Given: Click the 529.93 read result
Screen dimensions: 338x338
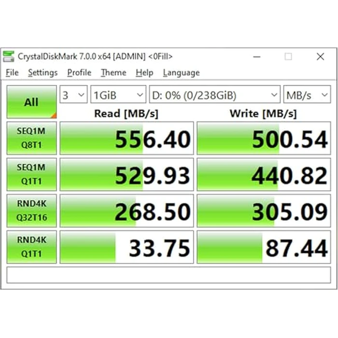Looking at the screenshot, I should click(x=127, y=174).
